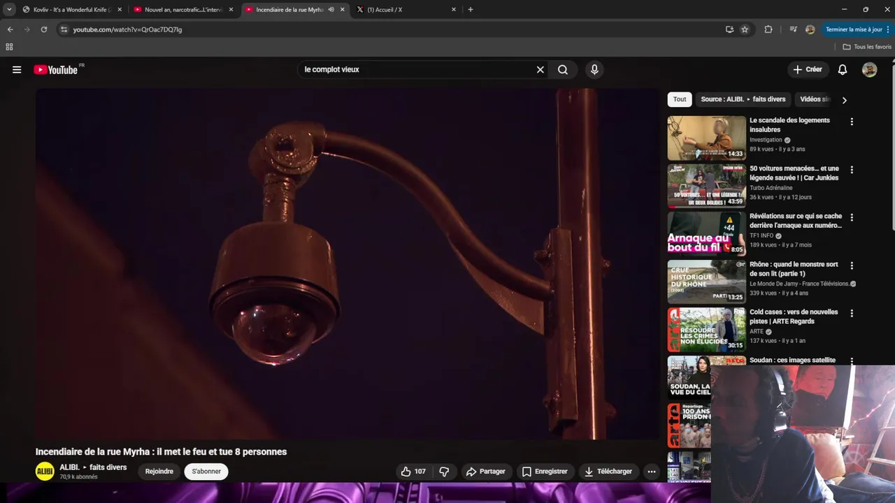Open options for Rhône video
The height and width of the screenshot is (503, 895).
(852, 265)
